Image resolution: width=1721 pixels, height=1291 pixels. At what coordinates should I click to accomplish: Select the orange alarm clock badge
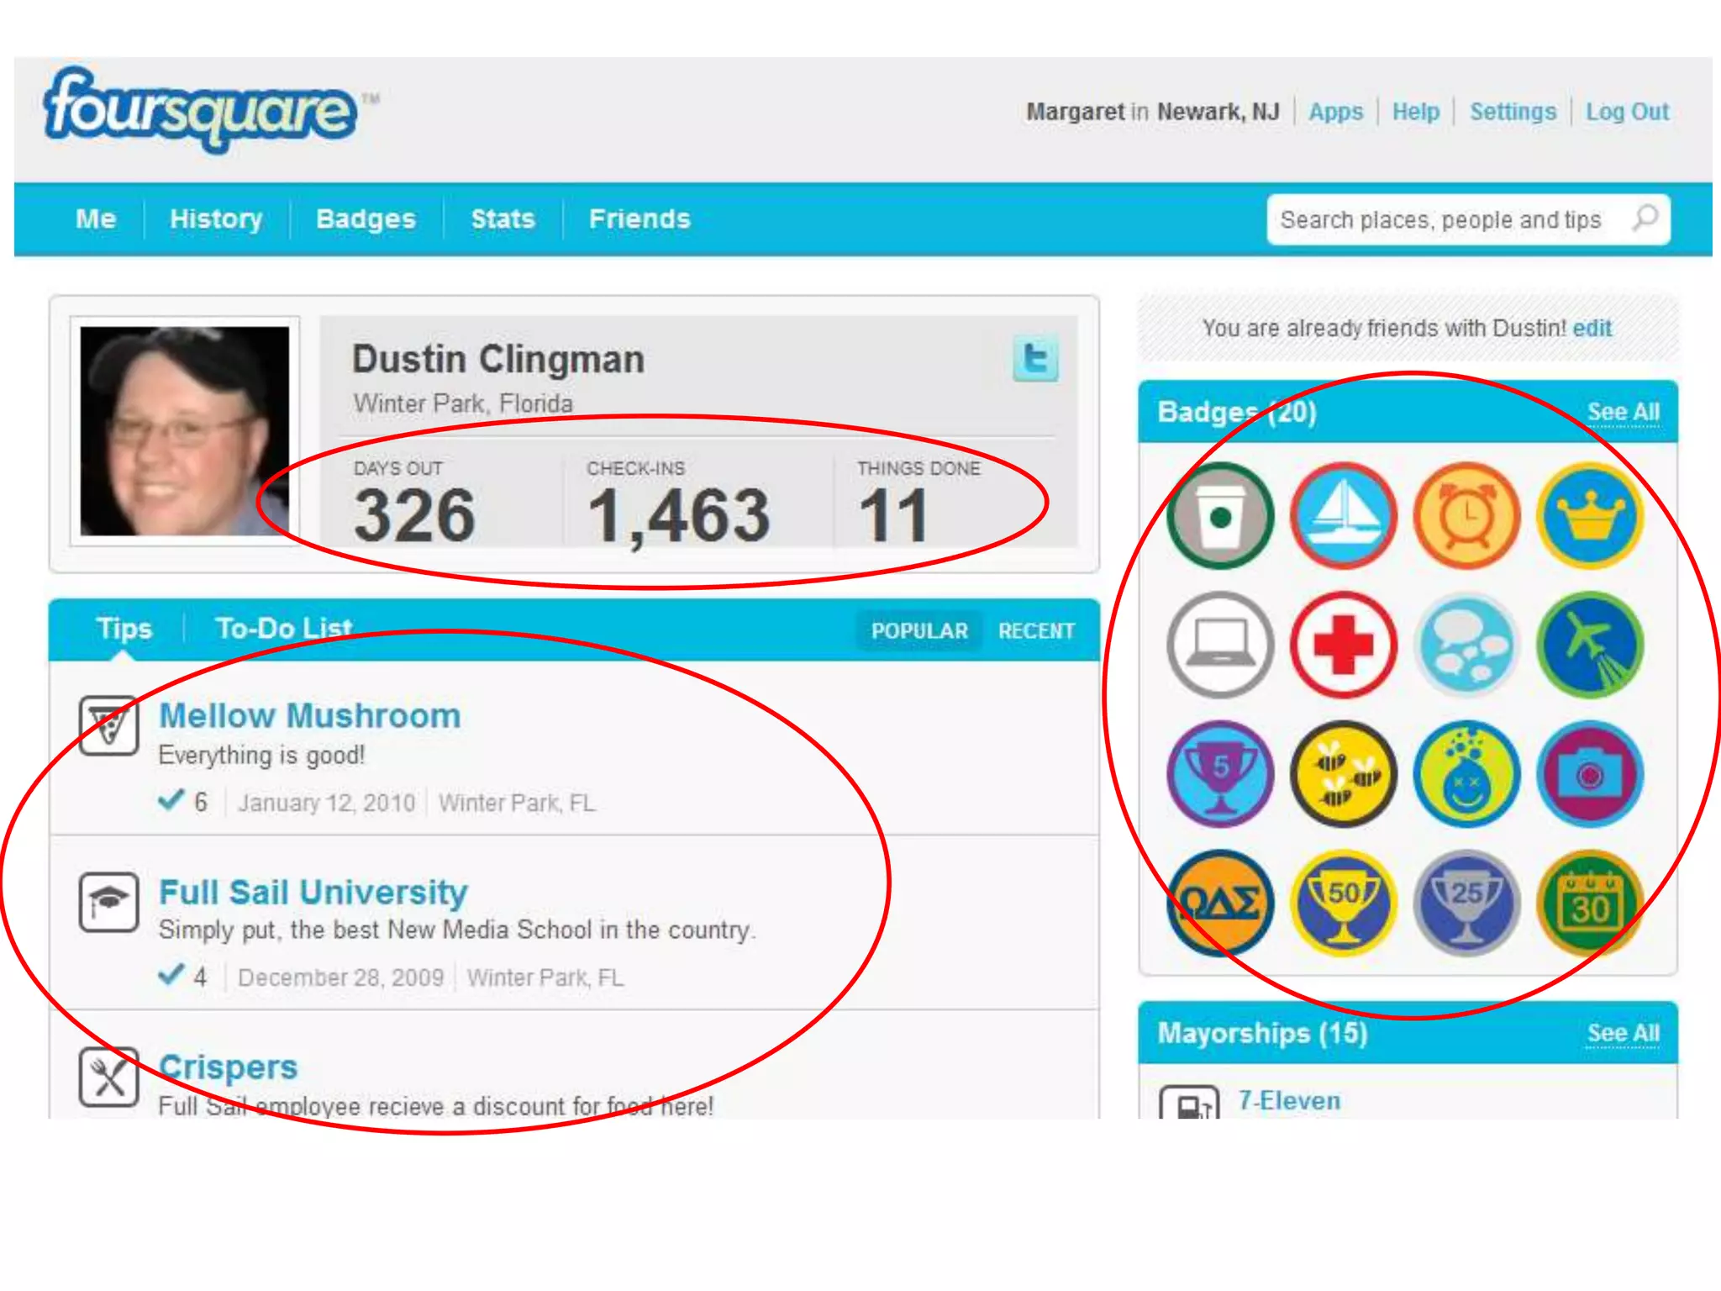[x=1467, y=515]
